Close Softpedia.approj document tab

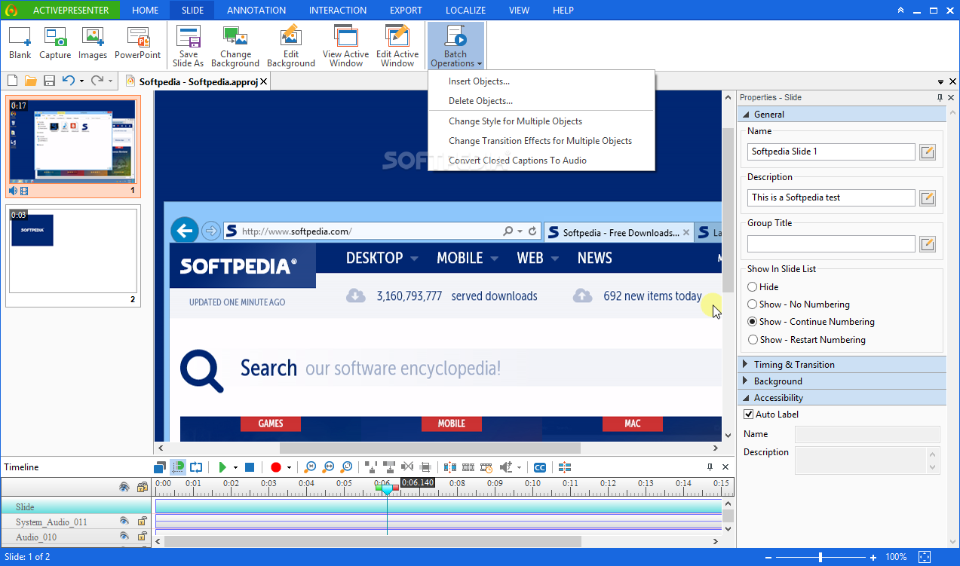(263, 81)
